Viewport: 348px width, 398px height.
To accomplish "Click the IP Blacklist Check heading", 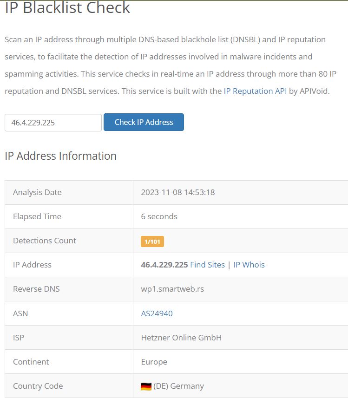I will point(67,7).
